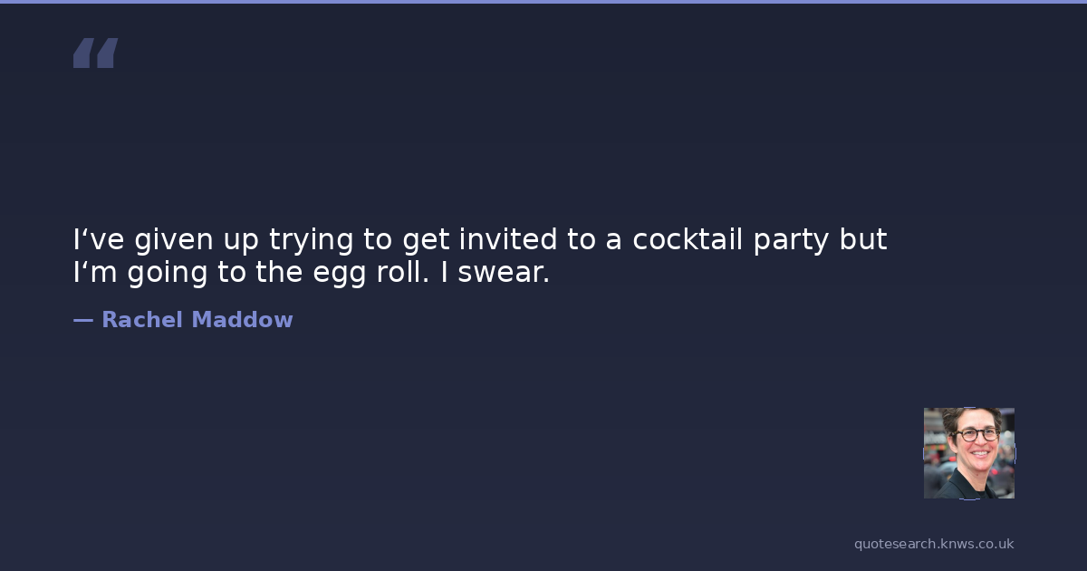Open the quotesearch.knws.co.uk link
The width and height of the screenshot is (1087, 571).
click(934, 544)
